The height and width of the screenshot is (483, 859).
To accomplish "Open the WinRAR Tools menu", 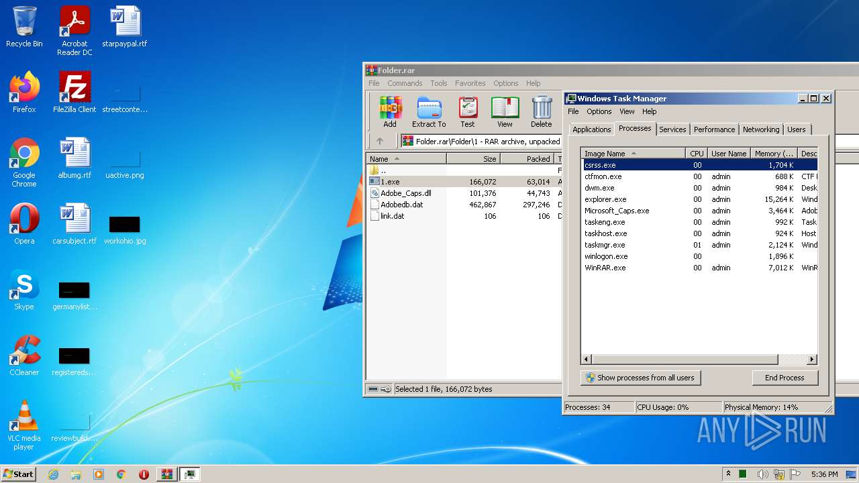I will [439, 83].
